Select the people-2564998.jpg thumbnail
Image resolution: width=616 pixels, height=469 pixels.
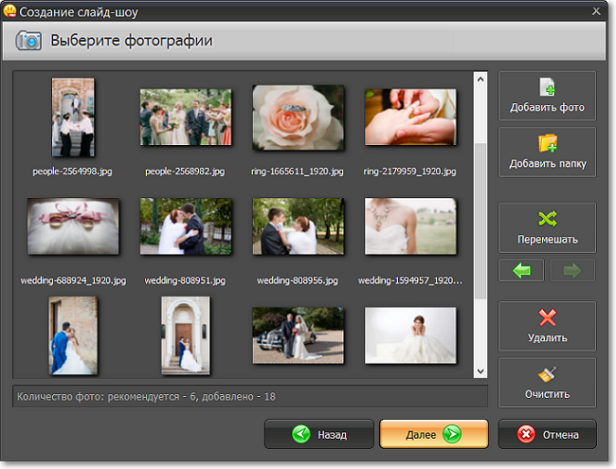point(73,118)
